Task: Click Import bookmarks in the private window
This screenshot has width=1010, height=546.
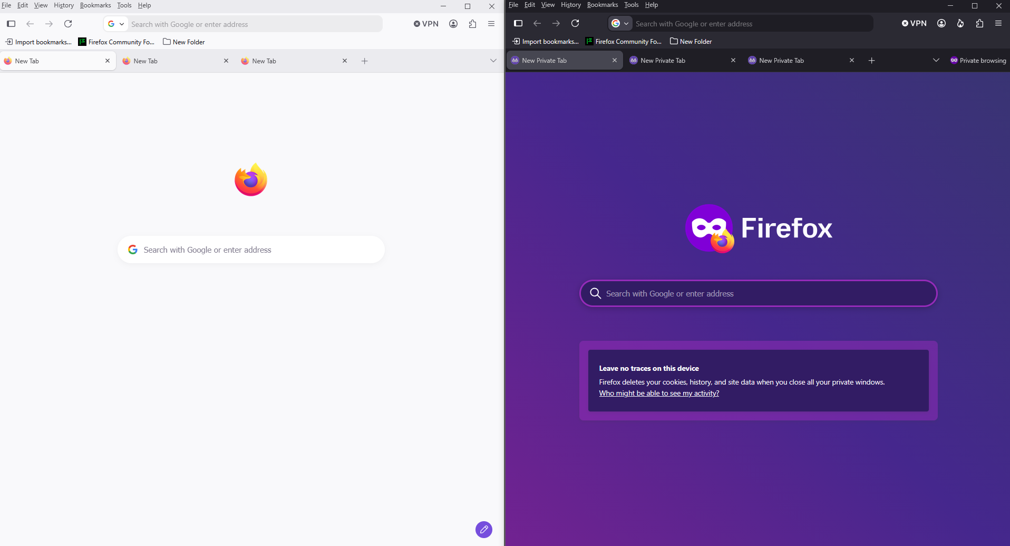Action: (x=546, y=41)
